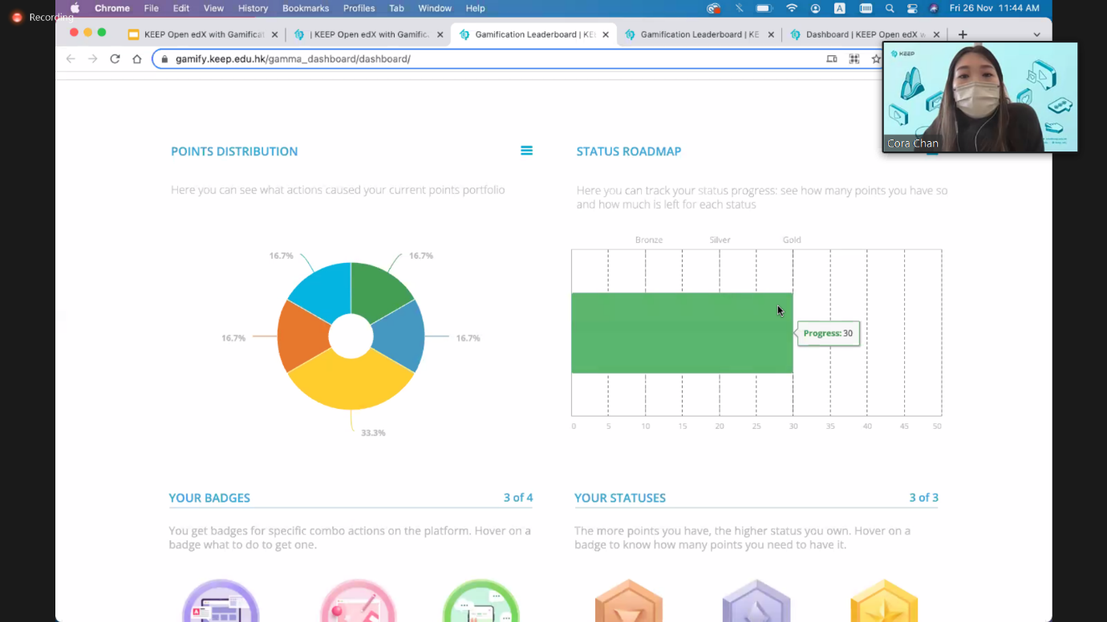The height and width of the screenshot is (622, 1107).
Task: Expand the tab search chevron
Action: pyautogui.click(x=1036, y=34)
